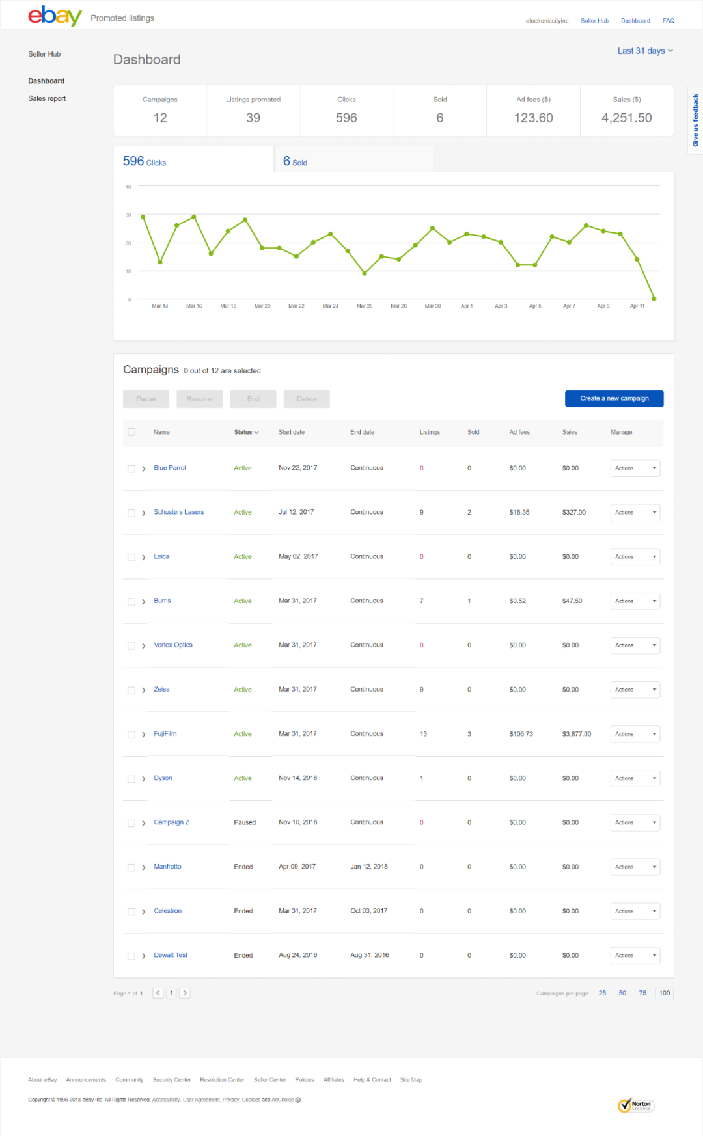Image resolution: width=703 pixels, height=1136 pixels.
Task: Expand the Vortex Optics row
Action: pos(144,645)
